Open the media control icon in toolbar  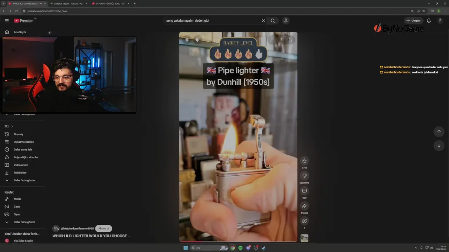pos(432,11)
